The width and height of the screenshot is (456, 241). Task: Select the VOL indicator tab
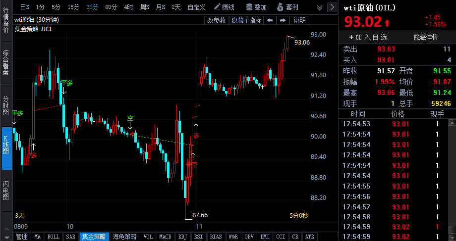pyautogui.click(x=148, y=237)
